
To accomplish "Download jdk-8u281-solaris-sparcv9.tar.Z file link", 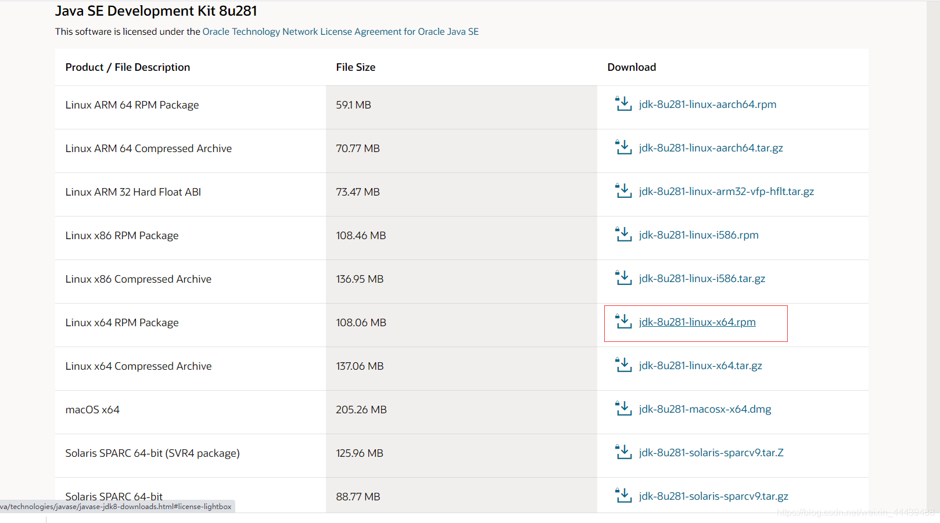I will [x=711, y=453].
